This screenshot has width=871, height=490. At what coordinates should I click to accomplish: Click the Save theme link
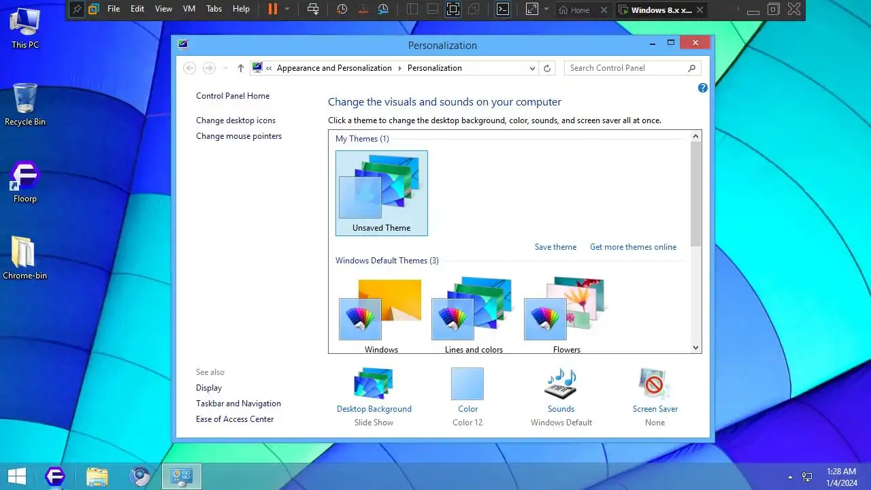click(555, 247)
